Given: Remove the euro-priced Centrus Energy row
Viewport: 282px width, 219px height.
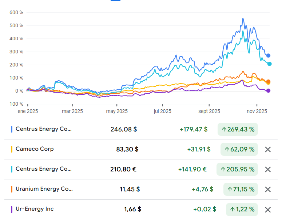Looking at the screenshot, I should coord(268,169).
